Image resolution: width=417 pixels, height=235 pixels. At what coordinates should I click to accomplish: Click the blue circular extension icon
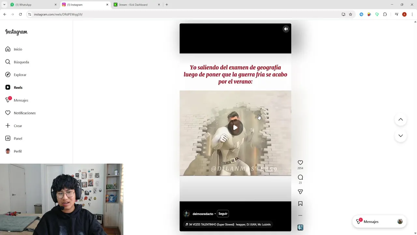pos(361,14)
